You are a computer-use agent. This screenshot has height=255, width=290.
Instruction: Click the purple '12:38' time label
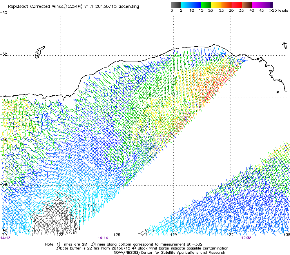click(246, 238)
